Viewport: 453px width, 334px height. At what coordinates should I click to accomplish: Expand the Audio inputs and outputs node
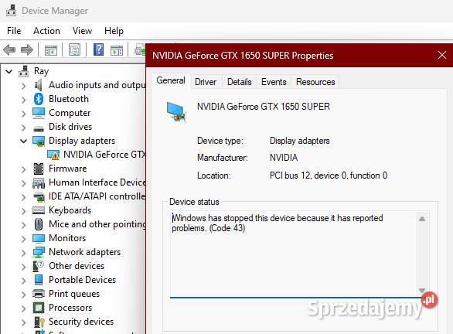click(x=24, y=86)
